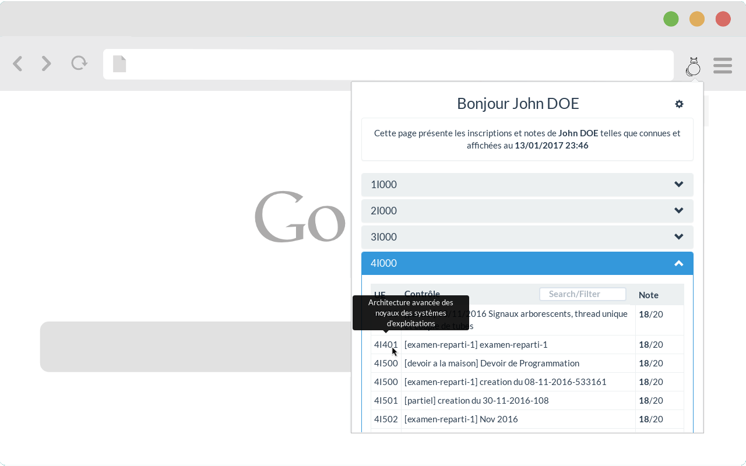Click the green window button
This screenshot has width=746, height=466.
coord(671,19)
